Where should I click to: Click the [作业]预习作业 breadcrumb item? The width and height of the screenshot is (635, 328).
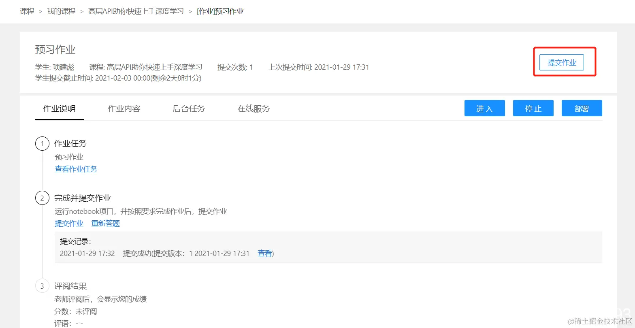[x=220, y=11]
